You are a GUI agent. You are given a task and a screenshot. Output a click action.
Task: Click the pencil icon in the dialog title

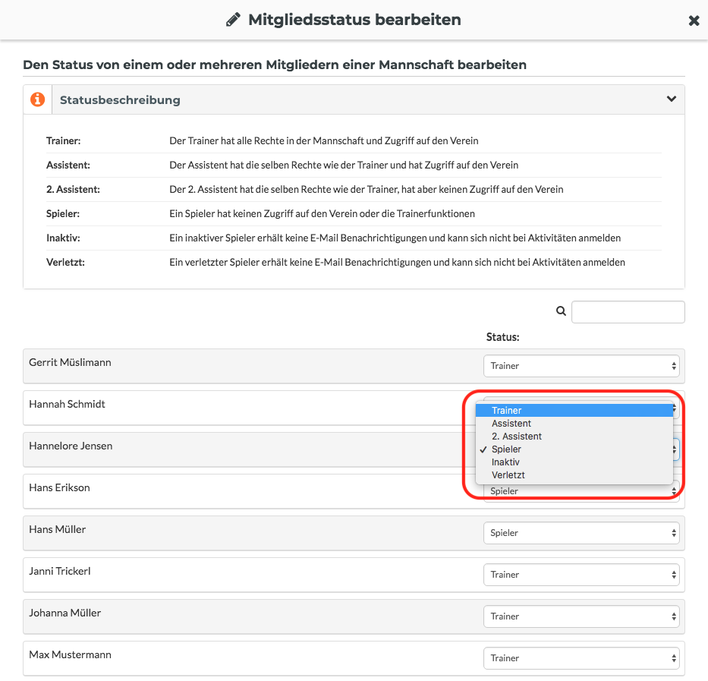point(233,20)
